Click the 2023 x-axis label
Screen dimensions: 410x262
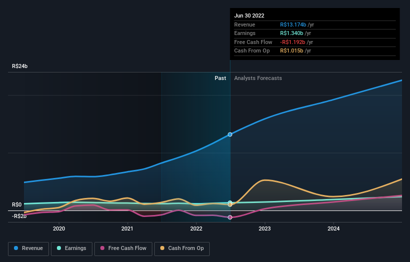[265, 228]
